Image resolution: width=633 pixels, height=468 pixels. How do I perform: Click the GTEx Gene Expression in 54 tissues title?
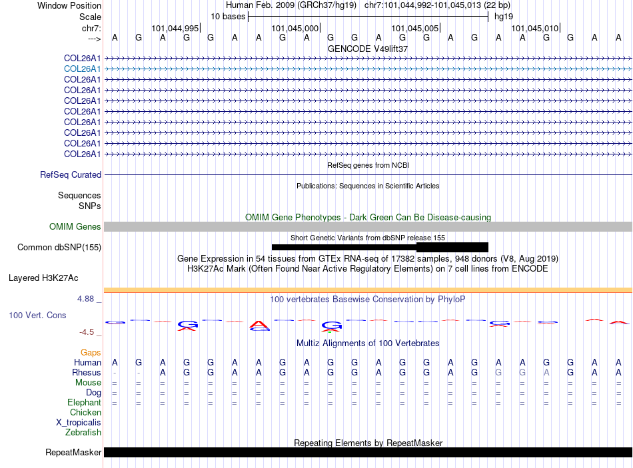click(368, 258)
